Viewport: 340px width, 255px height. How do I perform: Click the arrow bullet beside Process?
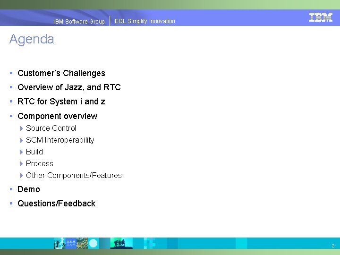point(21,164)
